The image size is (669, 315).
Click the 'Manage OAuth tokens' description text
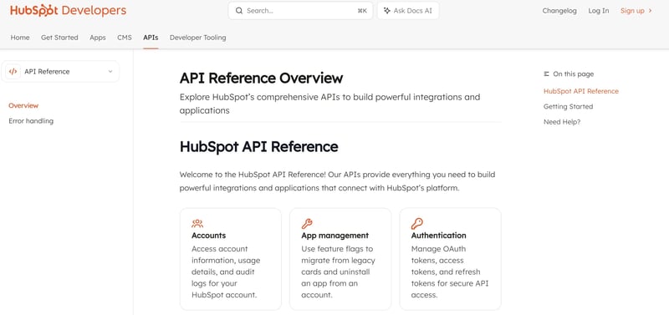point(450,272)
